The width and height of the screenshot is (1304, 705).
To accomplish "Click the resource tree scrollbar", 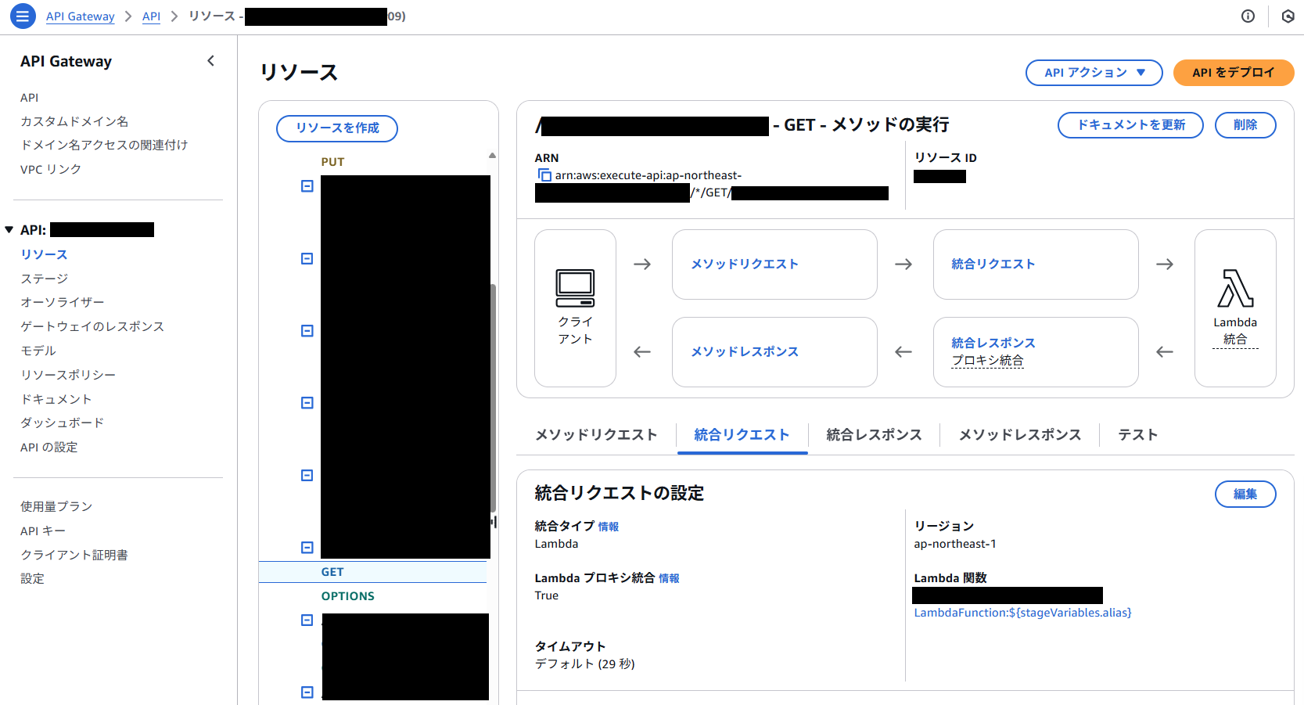I will pyautogui.click(x=493, y=391).
